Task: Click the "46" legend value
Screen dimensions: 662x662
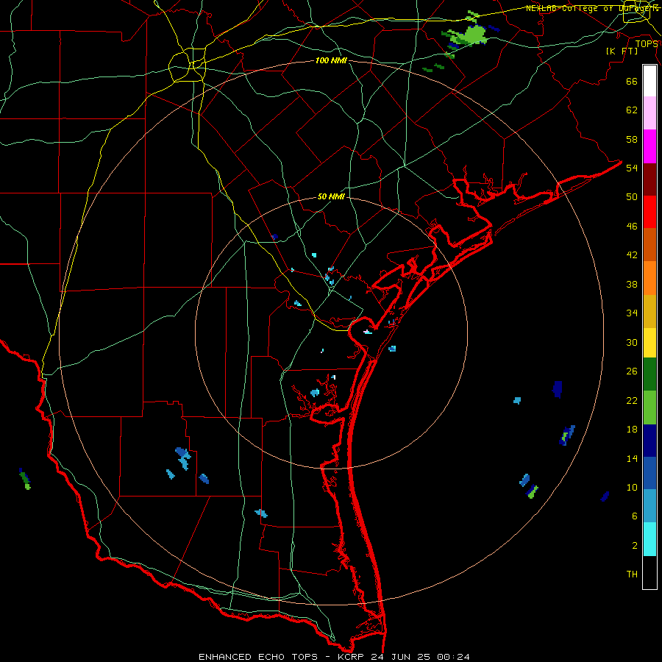Action: (x=632, y=226)
